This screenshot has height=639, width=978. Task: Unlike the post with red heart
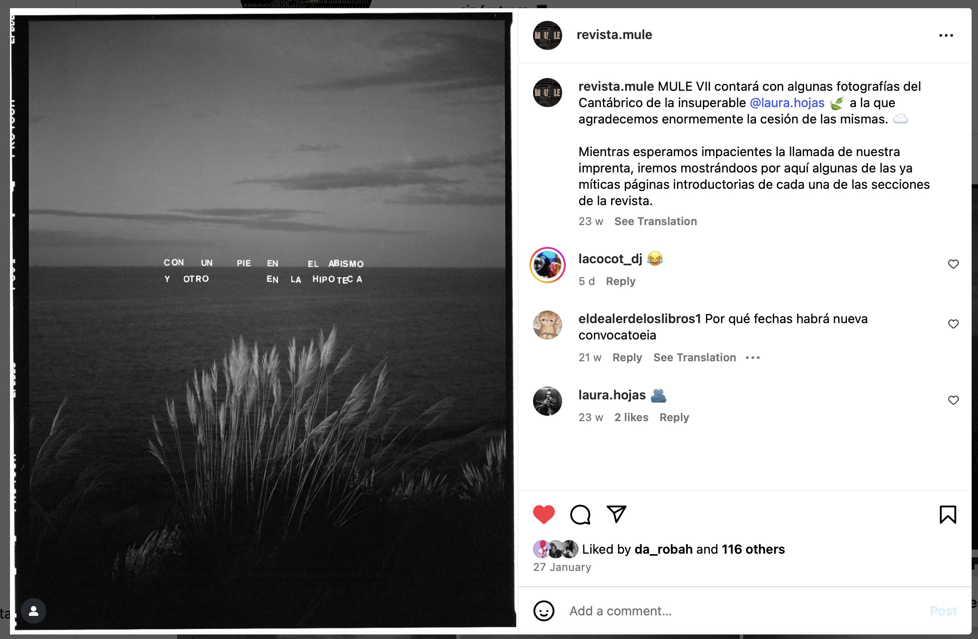[543, 515]
